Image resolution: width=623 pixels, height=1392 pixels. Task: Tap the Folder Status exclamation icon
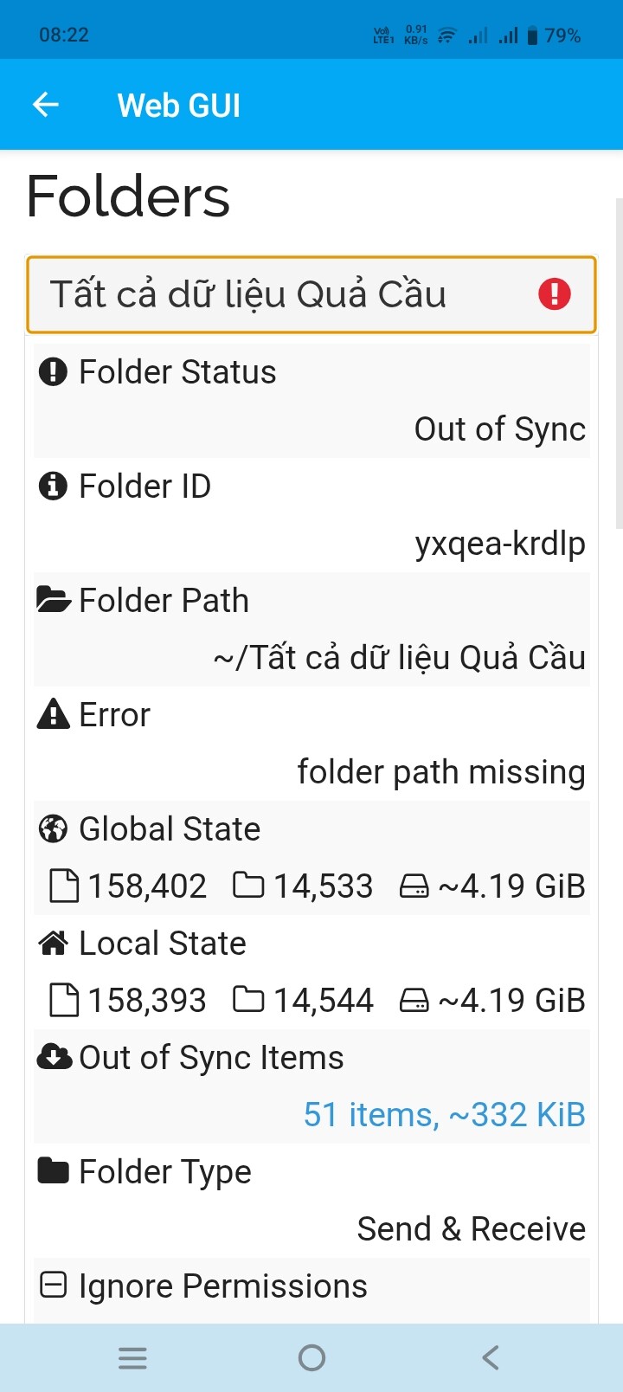click(x=53, y=372)
